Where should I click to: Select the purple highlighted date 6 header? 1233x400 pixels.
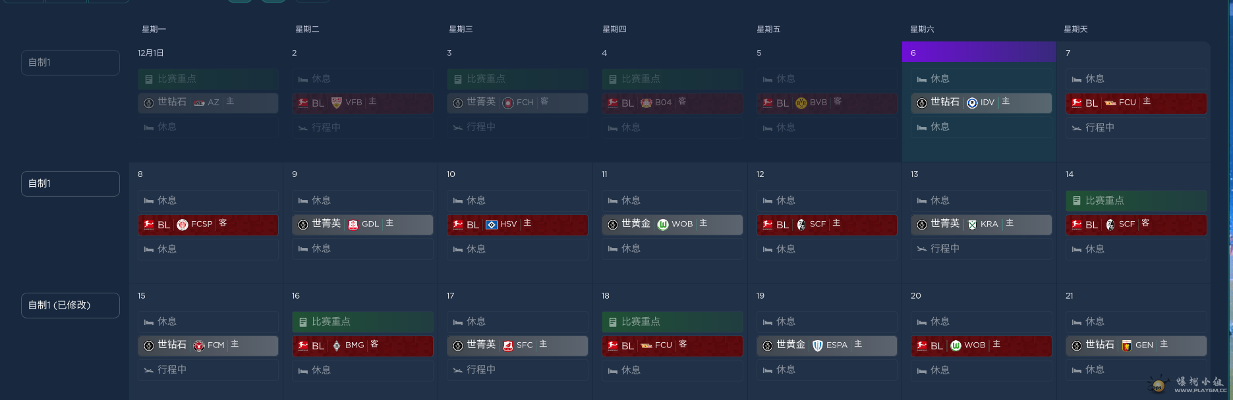[979, 53]
